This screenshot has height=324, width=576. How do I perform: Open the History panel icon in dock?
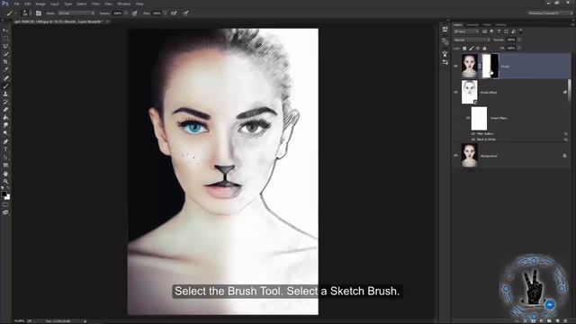[x=445, y=30]
